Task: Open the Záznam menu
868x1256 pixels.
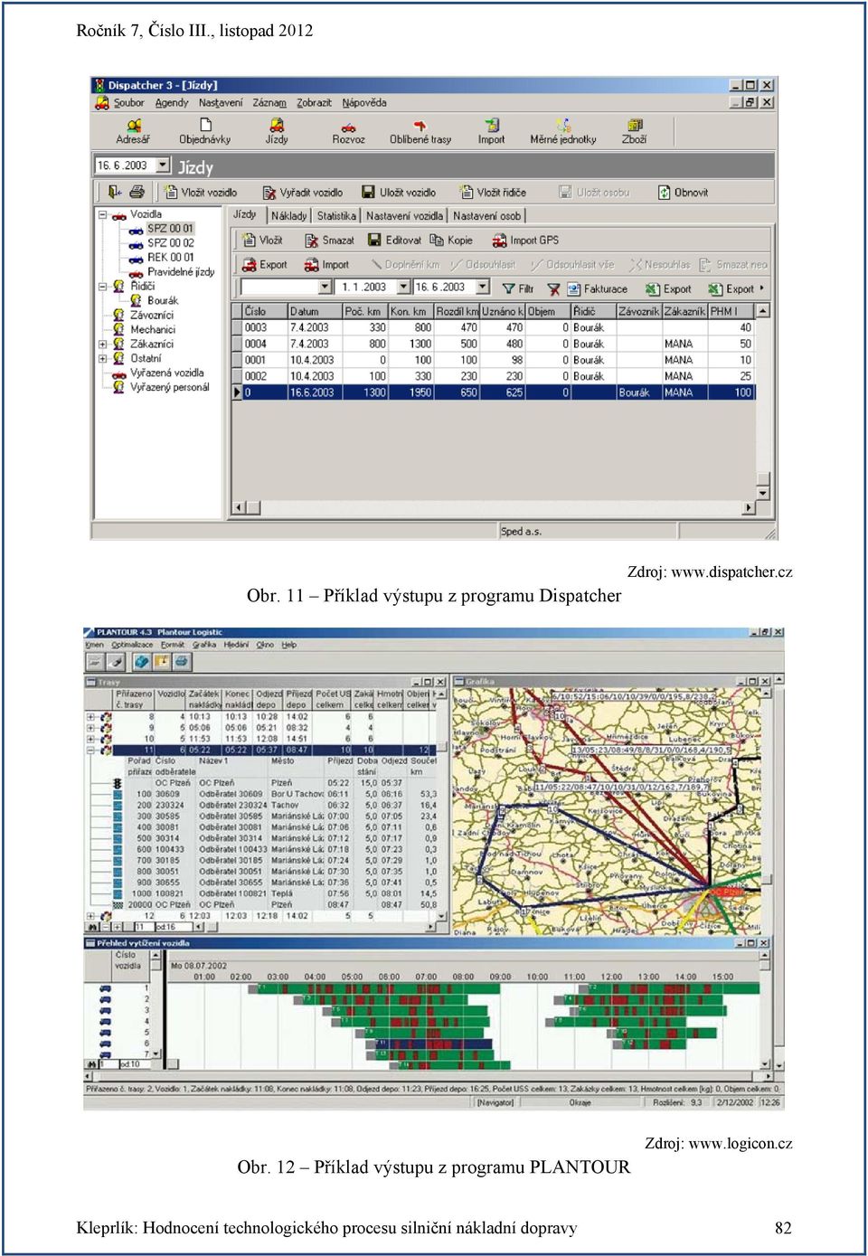Action: [269, 103]
